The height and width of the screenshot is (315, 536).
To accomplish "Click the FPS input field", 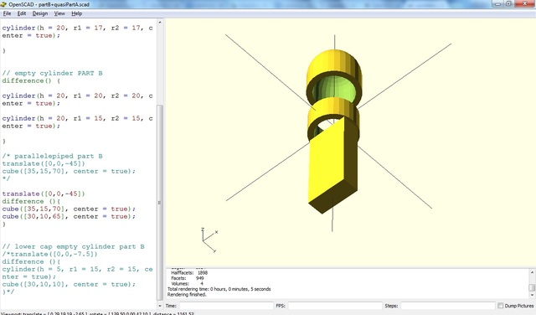I will coord(335,306).
